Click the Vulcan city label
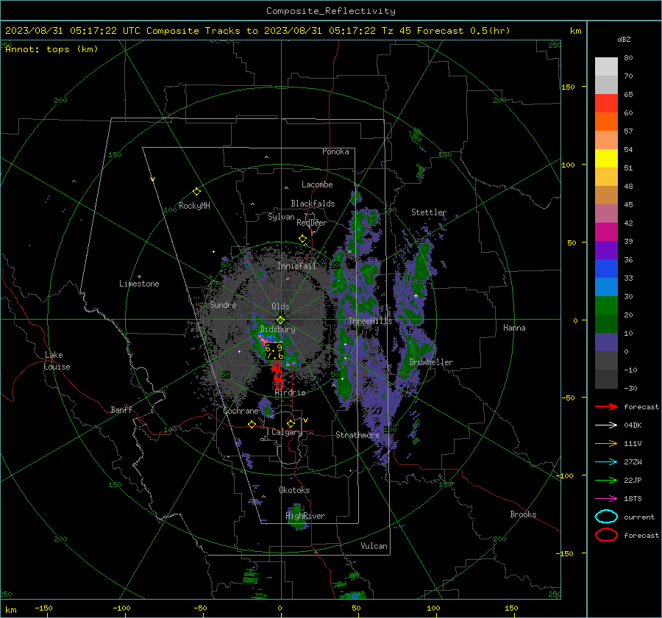This screenshot has width=662, height=618. tap(374, 546)
